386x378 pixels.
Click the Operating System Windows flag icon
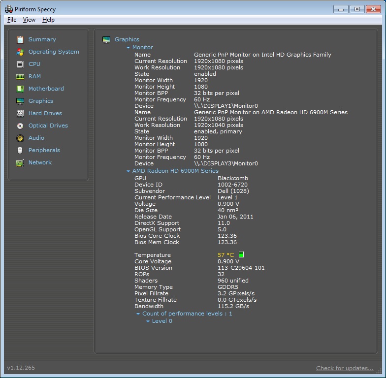pos(20,52)
